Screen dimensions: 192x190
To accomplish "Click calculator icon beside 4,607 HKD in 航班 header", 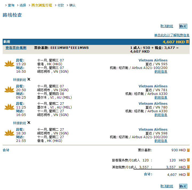I will point(187,42).
